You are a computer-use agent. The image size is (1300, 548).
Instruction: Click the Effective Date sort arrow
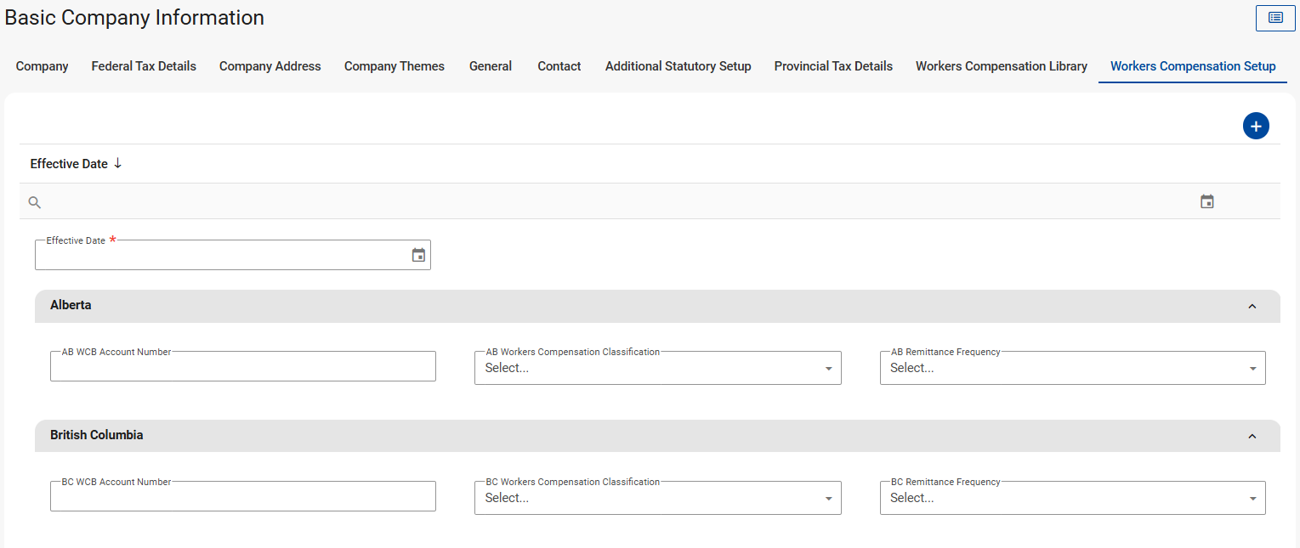pos(117,163)
